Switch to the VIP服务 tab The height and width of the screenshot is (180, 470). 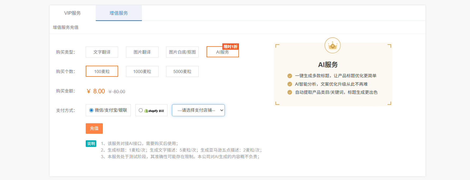(x=73, y=13)
